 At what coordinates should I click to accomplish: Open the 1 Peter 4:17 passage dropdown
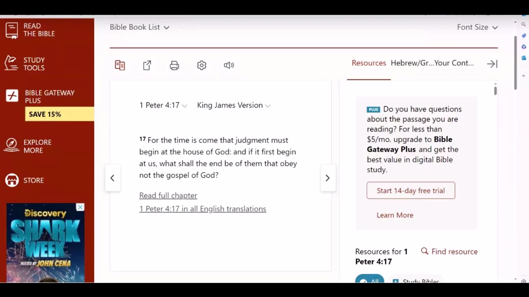(x=163, y=105)
